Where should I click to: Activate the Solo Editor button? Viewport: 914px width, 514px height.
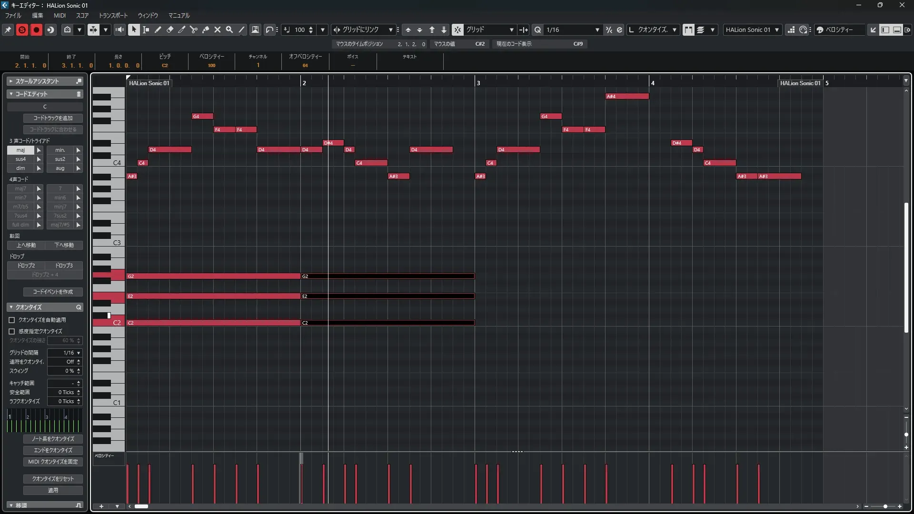point(22,30)
